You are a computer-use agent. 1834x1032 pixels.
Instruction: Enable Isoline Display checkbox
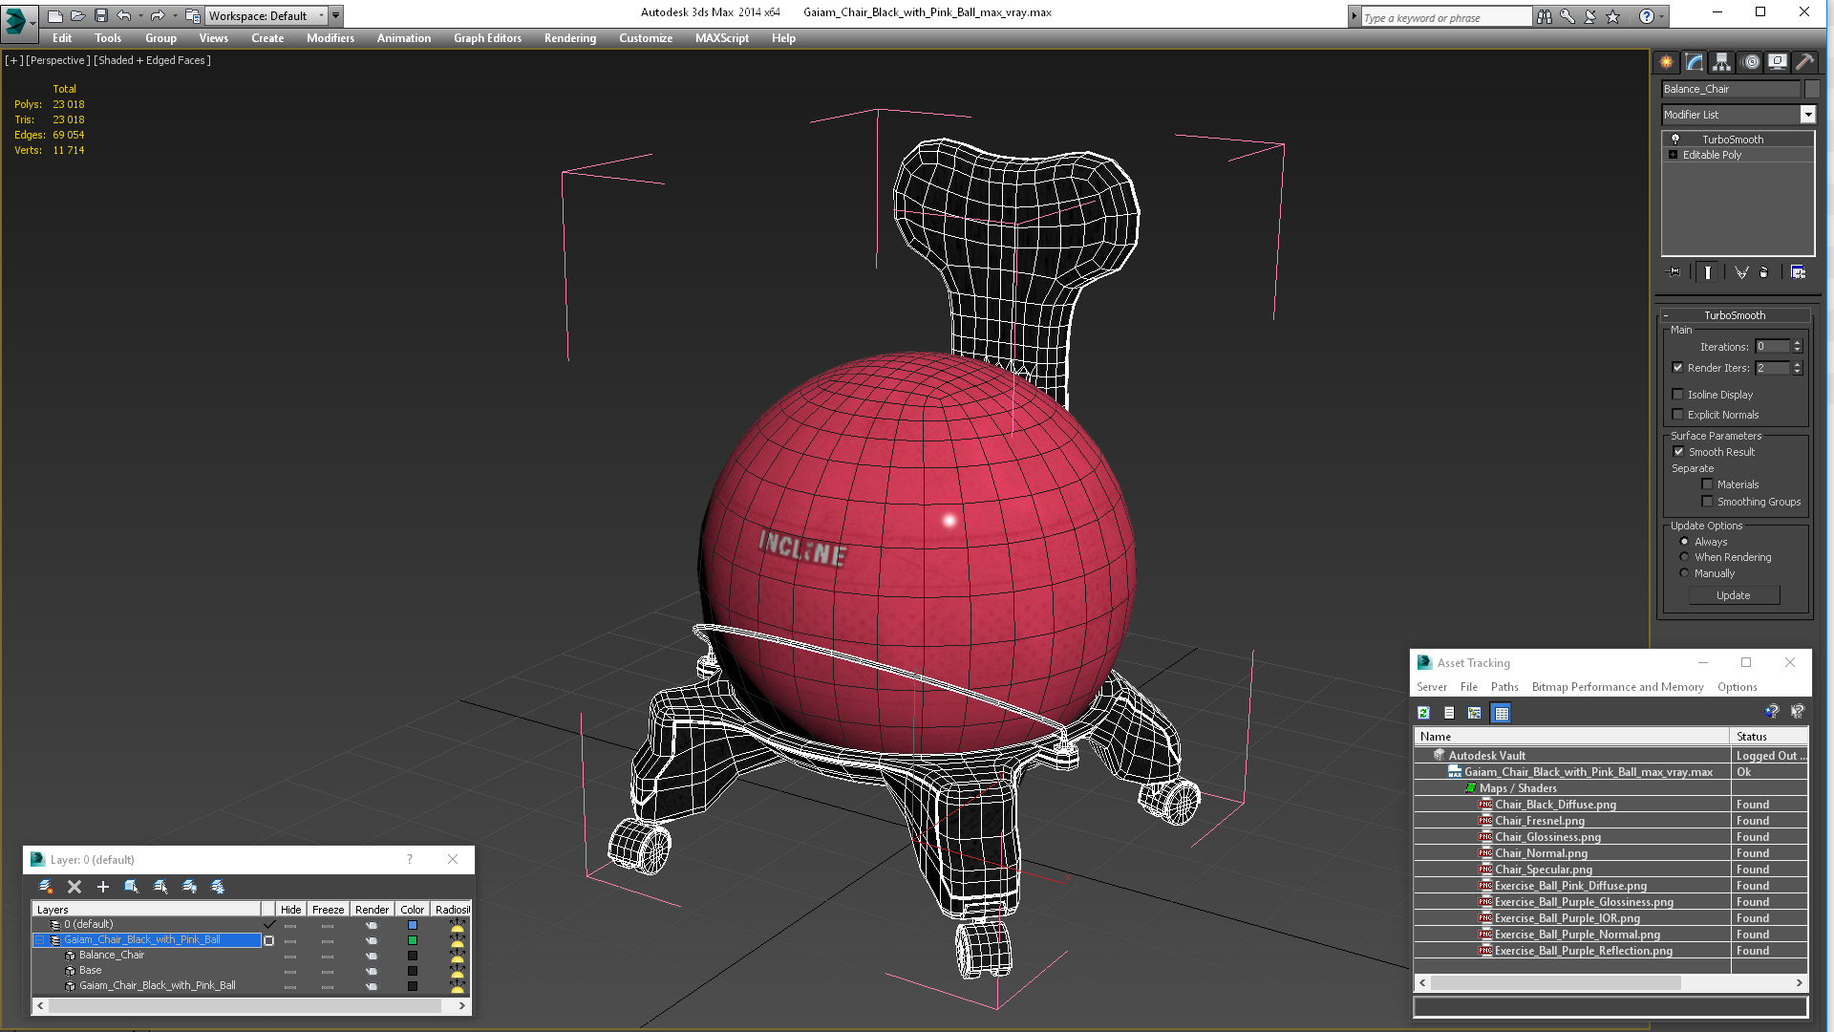click(x=1677, y=395)
